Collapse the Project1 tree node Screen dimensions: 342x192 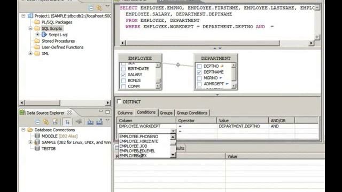point(24,16)
